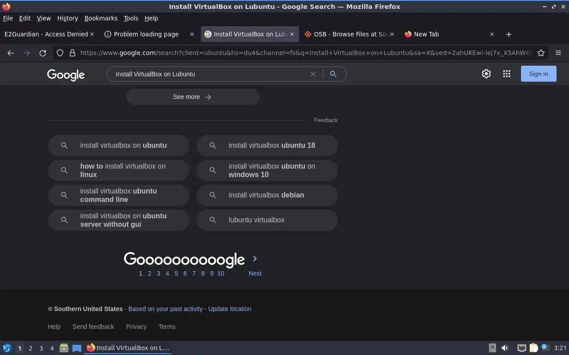Open the Bookmarks menu
The image size is (569, 355).
pyautogui.click(x=101, y=18)
